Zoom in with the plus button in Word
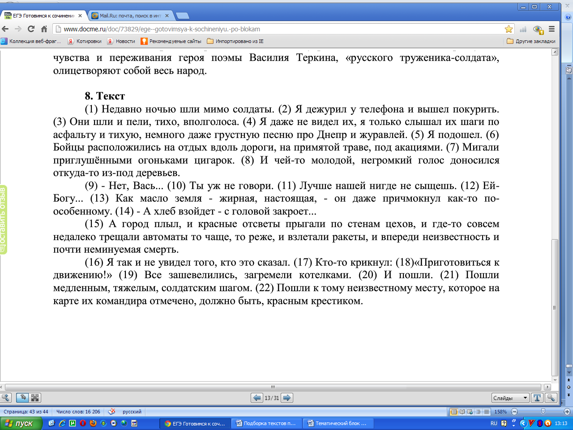573x430 pixels. 567,412
